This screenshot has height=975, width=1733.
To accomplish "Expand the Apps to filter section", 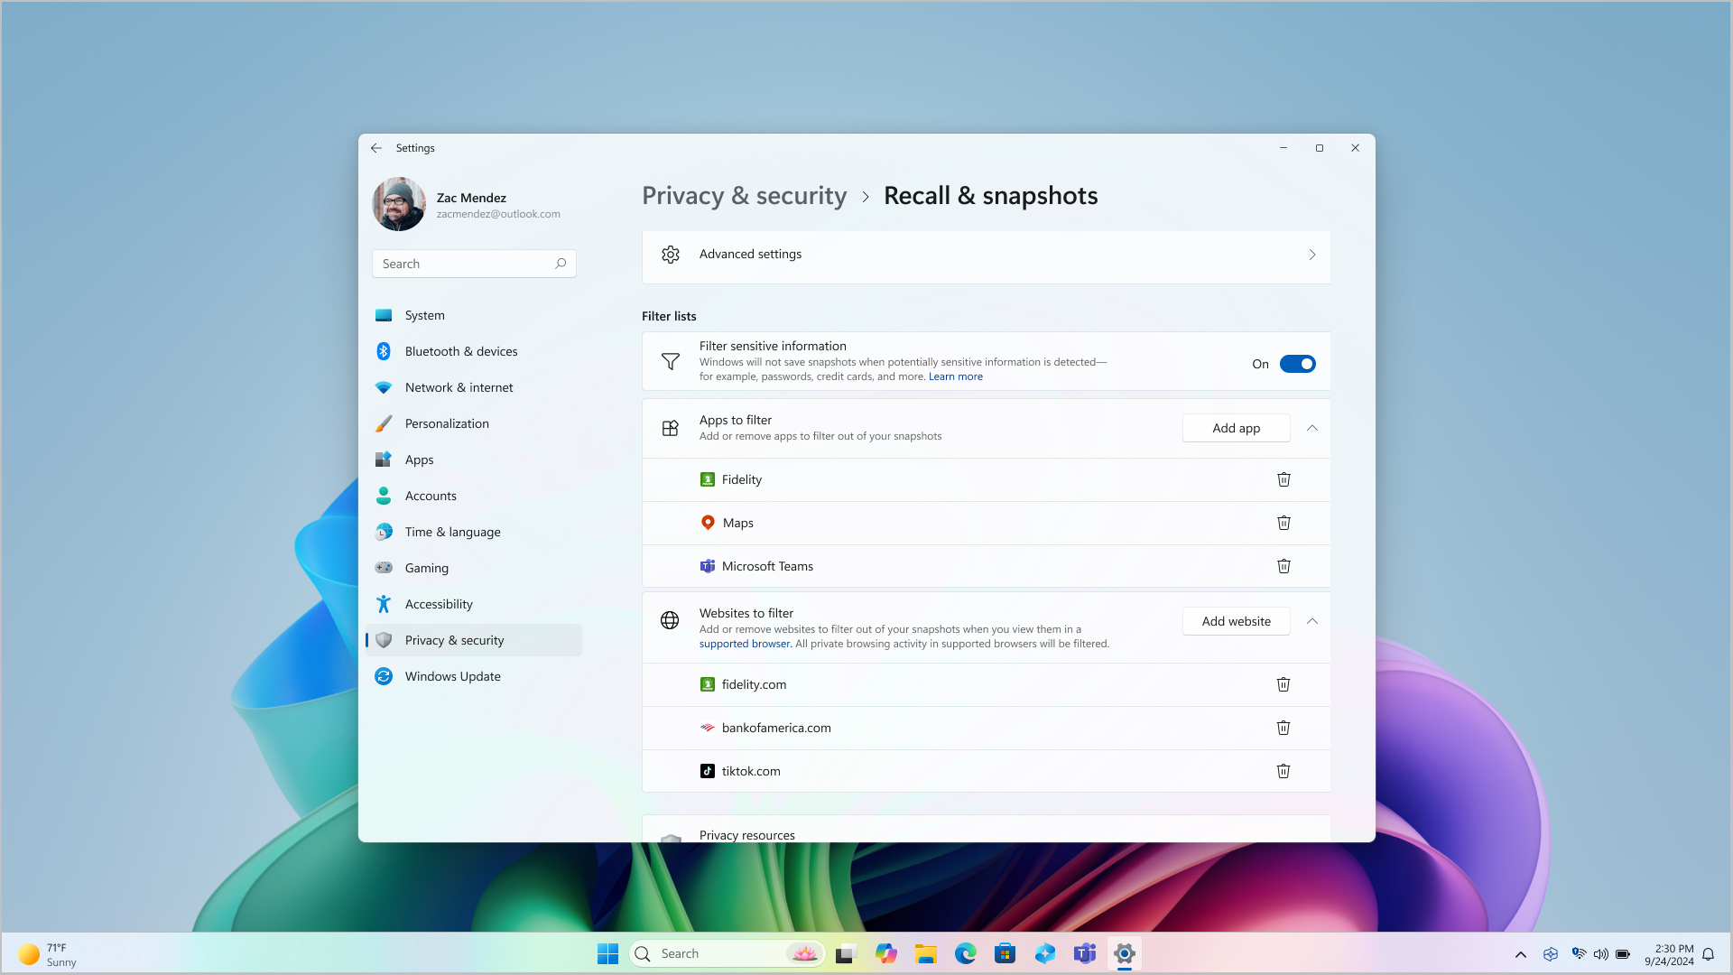I will click(x=1311, y=426).
